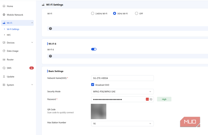This screenshot has height=135, width=208.
Task: Click the Basic Settings section heading
Action: 56,71
